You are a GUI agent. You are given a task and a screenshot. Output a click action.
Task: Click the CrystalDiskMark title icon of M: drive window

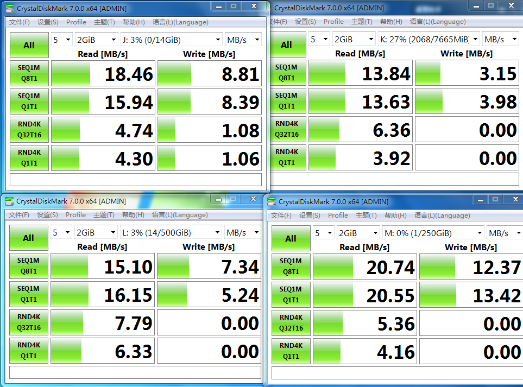point(272,202)
